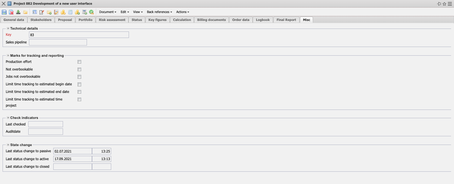
Task: Switch to the Billing documents tab
Action: (212, 20)
